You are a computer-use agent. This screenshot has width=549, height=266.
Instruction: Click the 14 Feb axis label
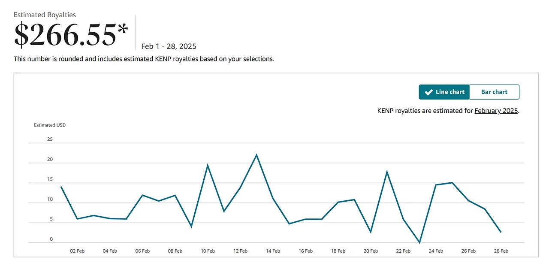point(273,251)
